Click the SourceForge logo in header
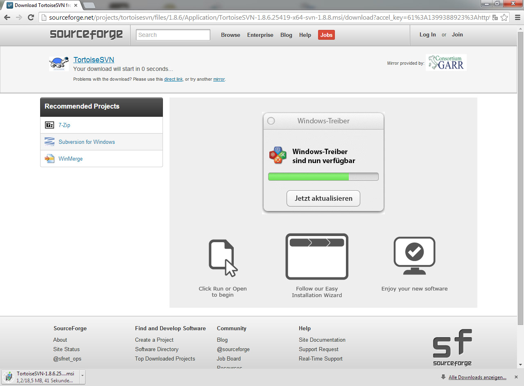Screen dimensions: 524x386 click(86, 34)
